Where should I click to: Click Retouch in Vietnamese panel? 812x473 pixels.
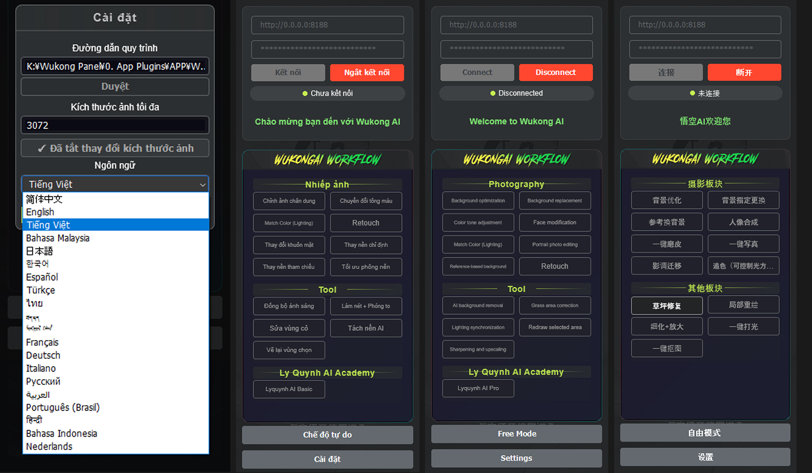(x=366, y=223)
